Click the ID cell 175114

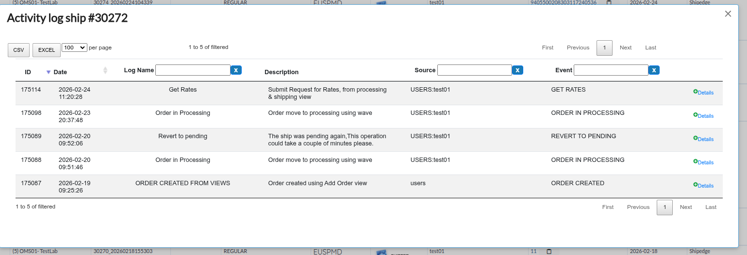31,89
